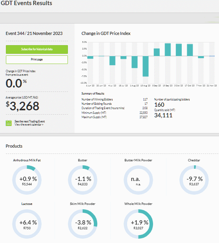Screen dimensions: 219x243
Task: Select the Anhydrous Milk Fat donut chart
Action: [x=27, y=180]
